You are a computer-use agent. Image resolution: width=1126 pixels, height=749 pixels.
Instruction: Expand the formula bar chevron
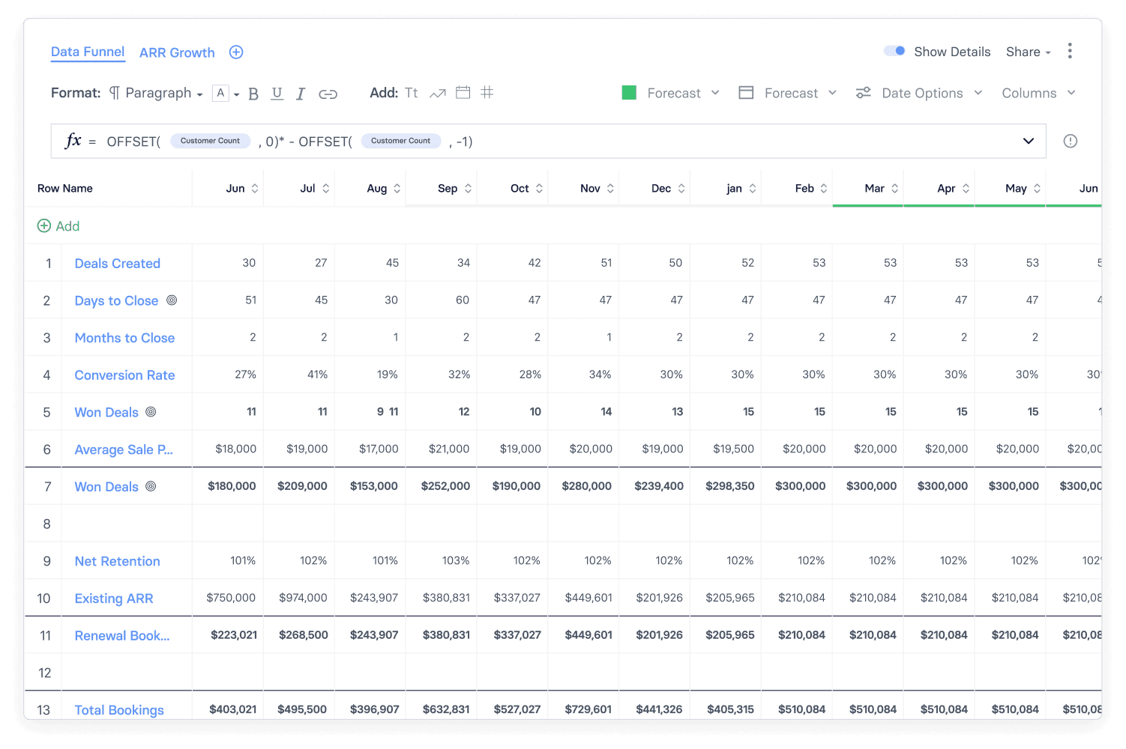coord(1028,141)
